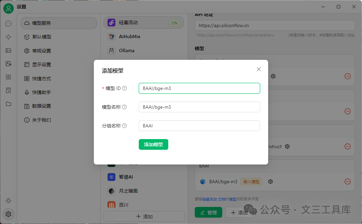This screenshot has height=224, width=362.
Task: Remove model in second group with minus
Action: coord(348,111)
